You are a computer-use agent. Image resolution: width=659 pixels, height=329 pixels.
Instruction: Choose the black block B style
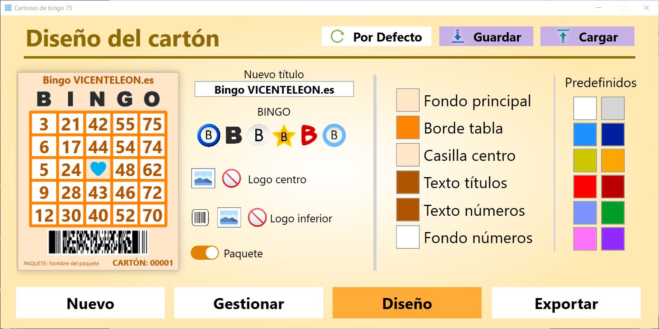pyautogui.click(x=234, y=135)
